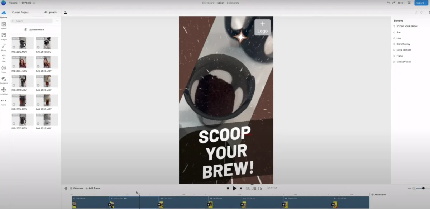
Task: Select the Text tool in sidebar
Action: [x=4, y=58]
